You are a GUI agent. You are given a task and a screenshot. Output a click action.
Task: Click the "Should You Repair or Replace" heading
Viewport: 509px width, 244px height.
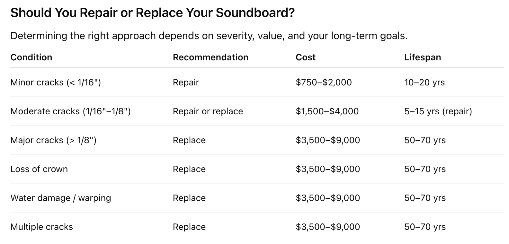[152, 13]
